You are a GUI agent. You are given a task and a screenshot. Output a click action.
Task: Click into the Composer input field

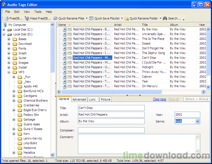click(111, 130)
